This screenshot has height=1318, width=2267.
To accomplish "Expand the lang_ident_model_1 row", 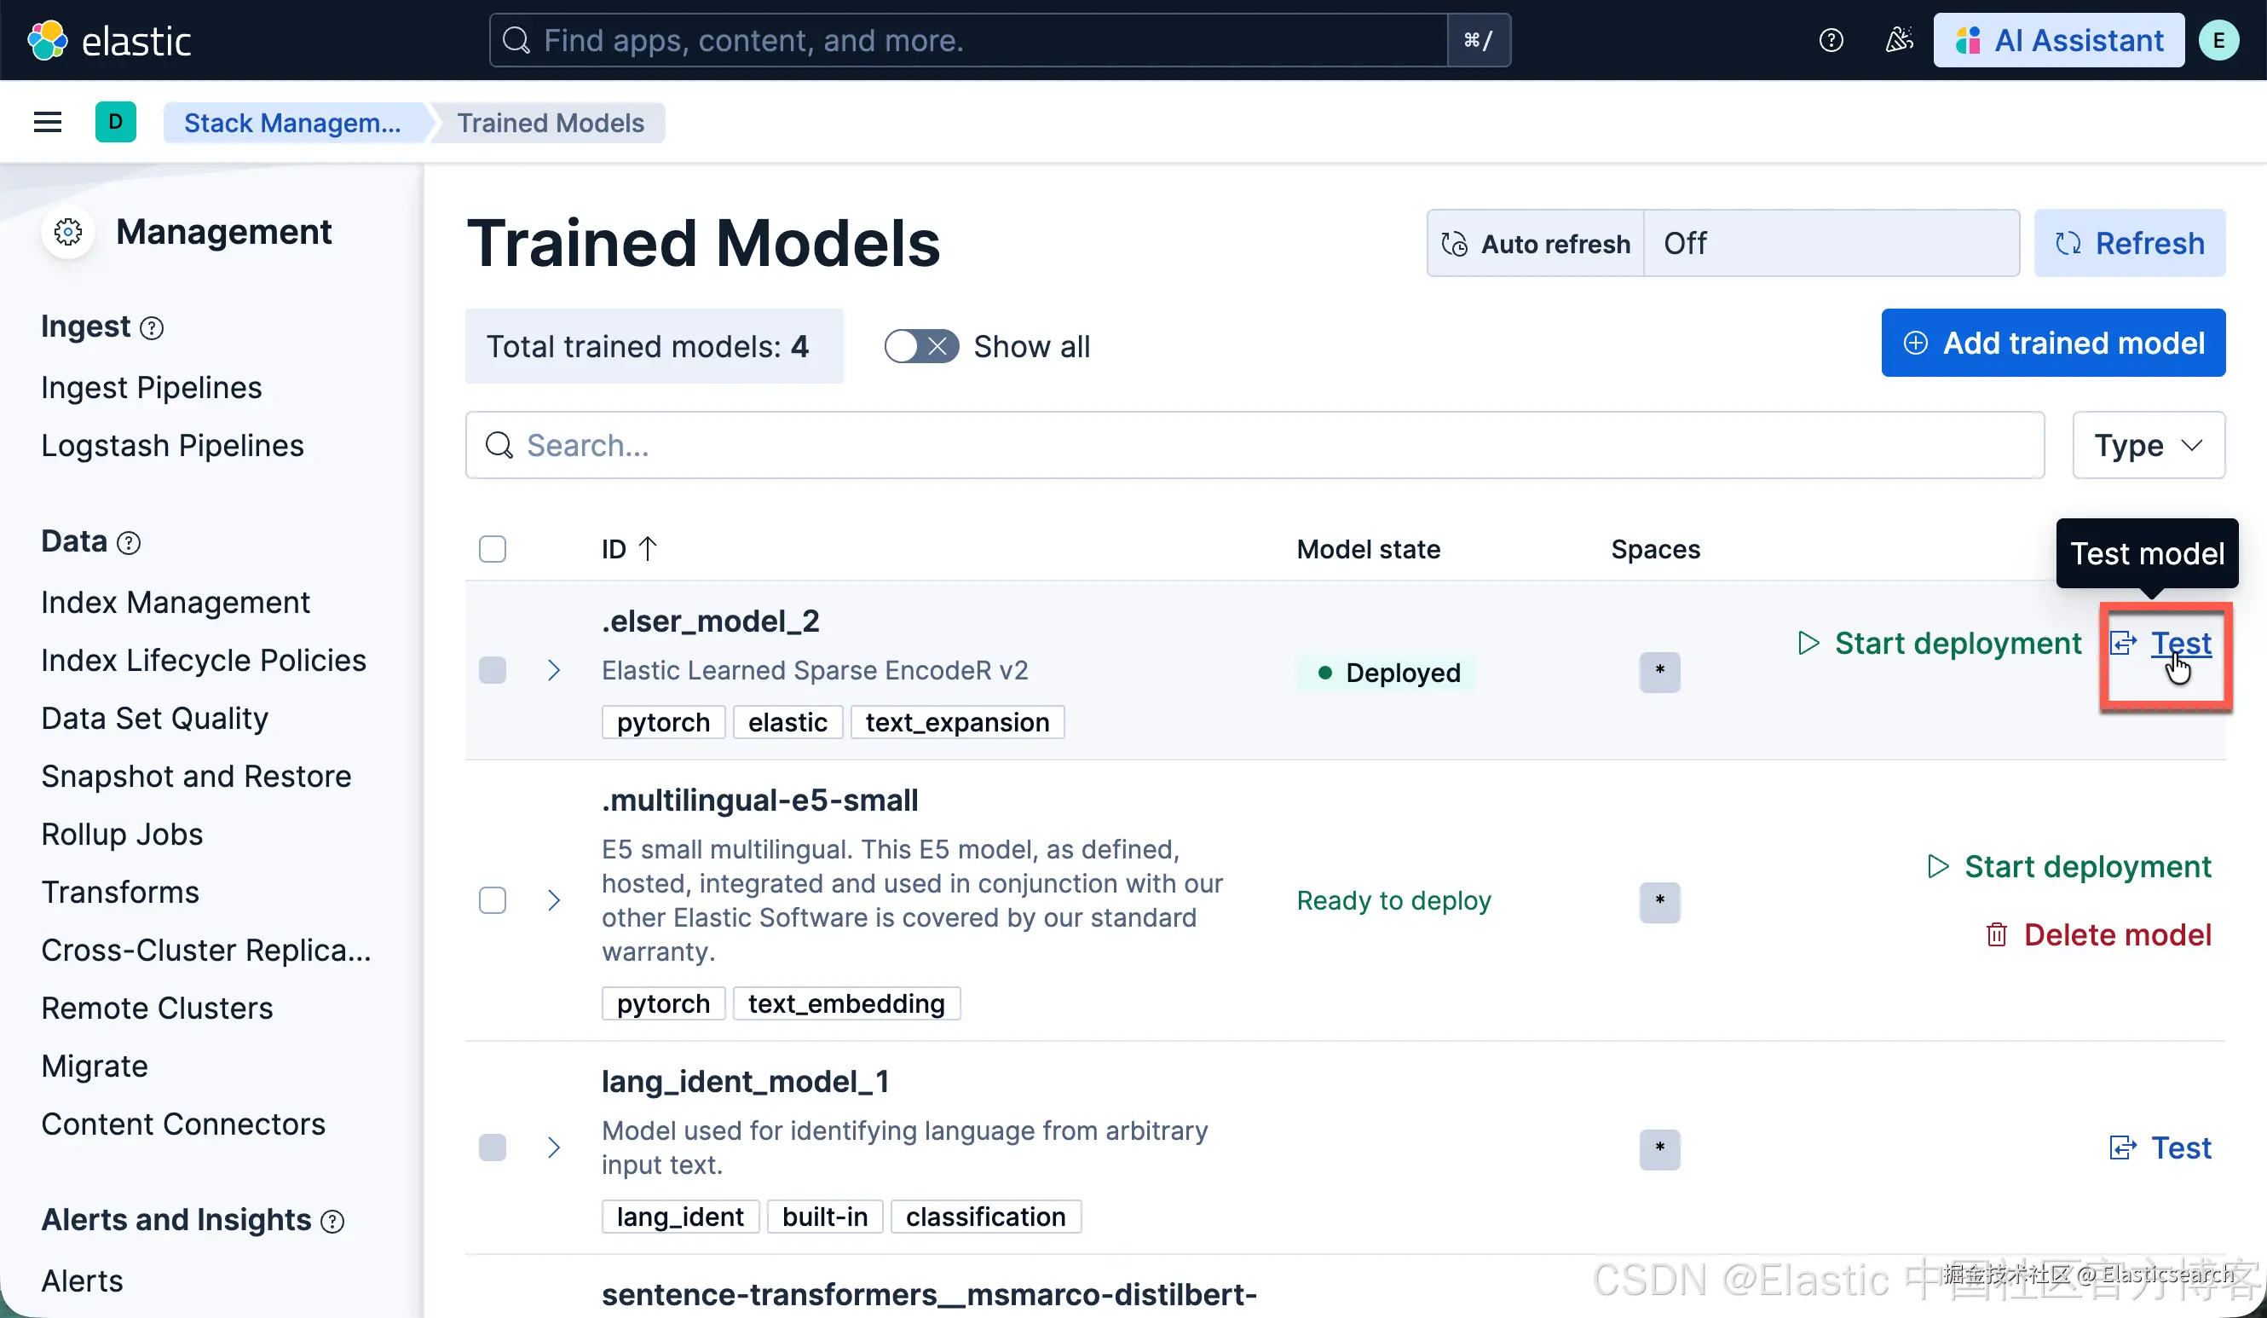I will pyautogui.click(x=554, y=1147).
